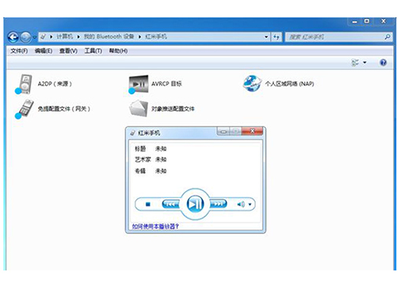Open recent pages dropdown beside Forward
Image resolution: width=404 pixels, height=293 pixels.
[x=34, y=37]
